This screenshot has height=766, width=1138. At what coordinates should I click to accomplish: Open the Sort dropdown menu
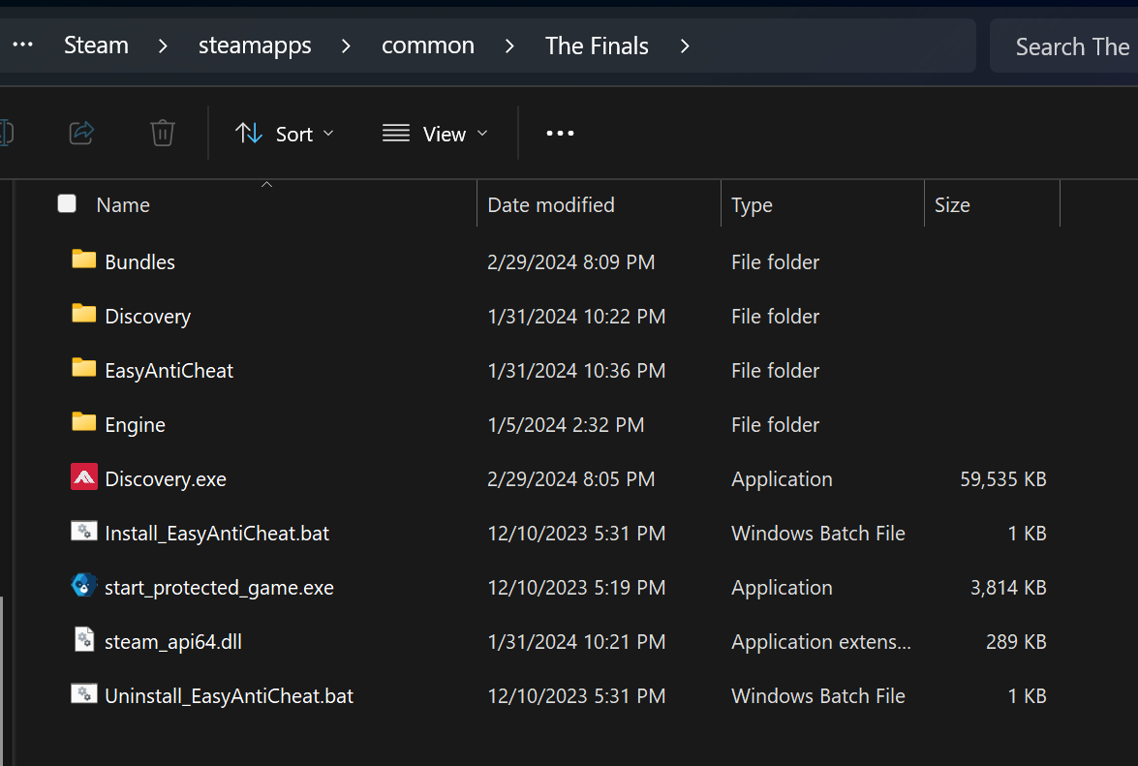[285, 134]
